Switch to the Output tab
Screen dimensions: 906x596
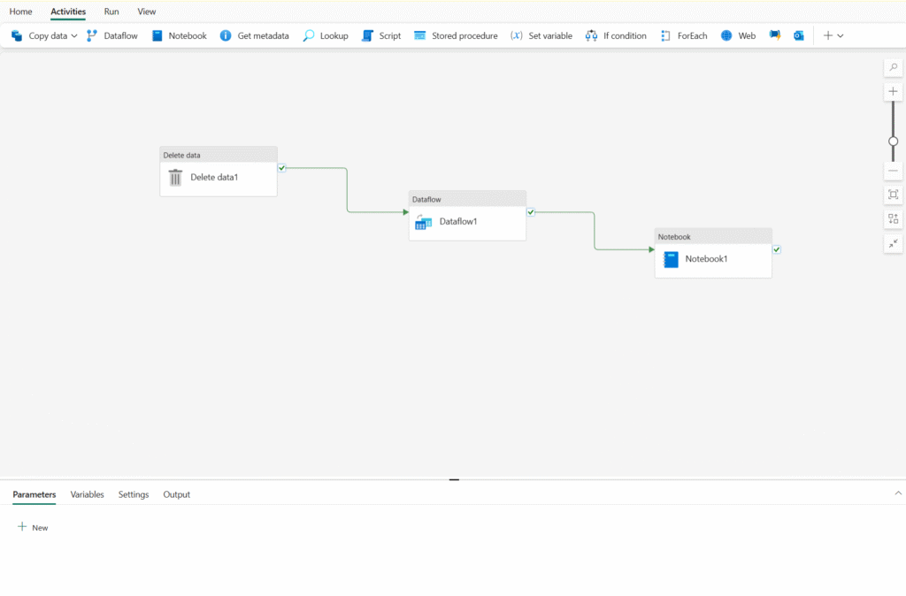(177, 495)
